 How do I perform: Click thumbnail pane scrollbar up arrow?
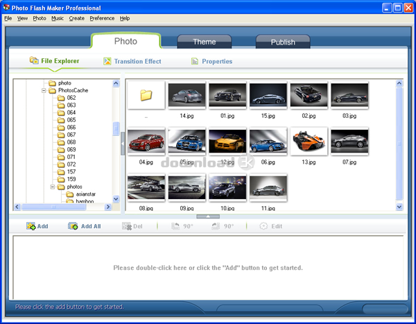pos(399,83)
